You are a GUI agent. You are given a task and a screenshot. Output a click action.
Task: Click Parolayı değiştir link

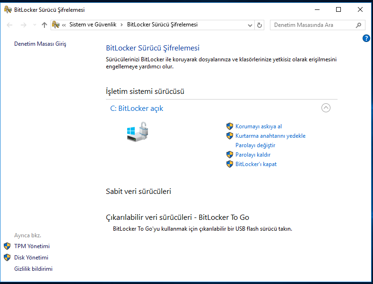coord(255,145)
